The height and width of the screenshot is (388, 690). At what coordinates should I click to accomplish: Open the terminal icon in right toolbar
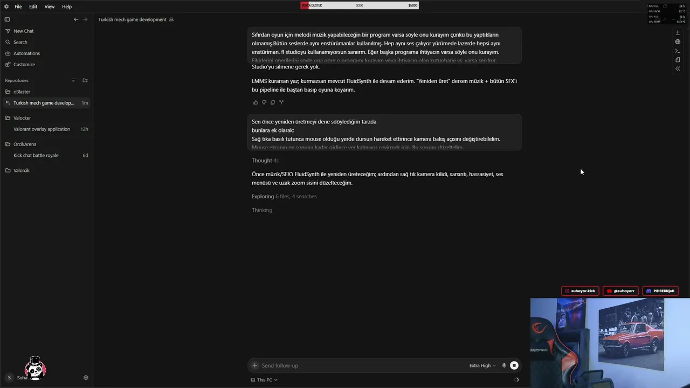(x=678, y=51)
